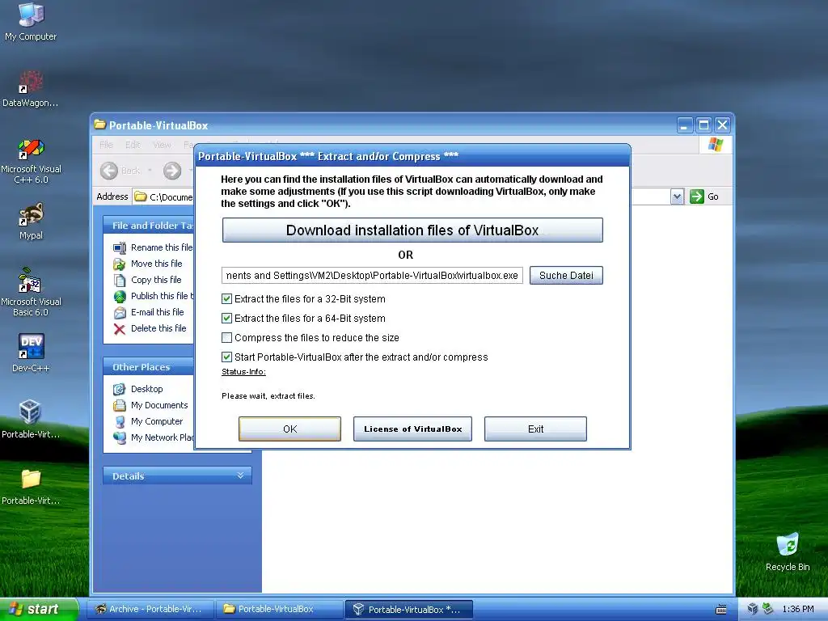Select the Portable-Virt... cube desktop icon

tap(31, 419)
